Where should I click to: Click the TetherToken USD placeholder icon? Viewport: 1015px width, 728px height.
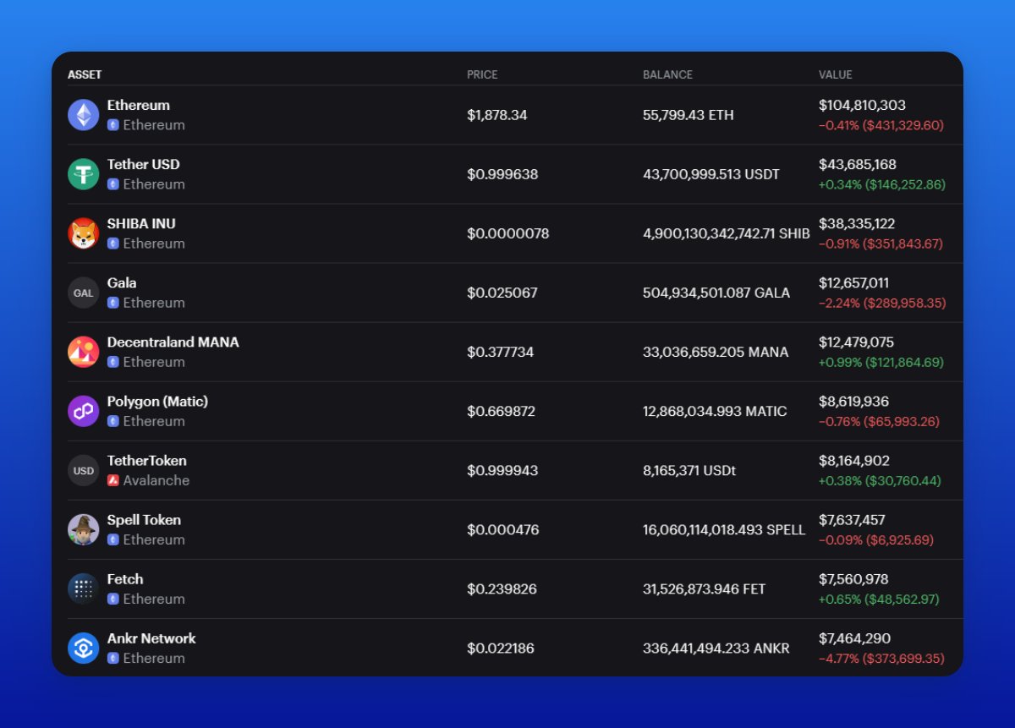84,470
